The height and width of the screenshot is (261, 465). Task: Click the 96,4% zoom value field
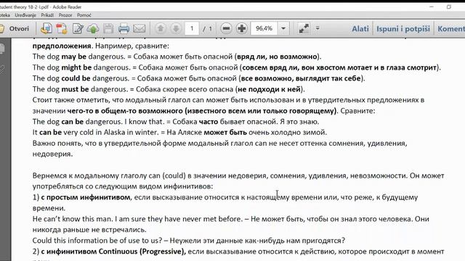pyautogui.click(x=264, y=28)
